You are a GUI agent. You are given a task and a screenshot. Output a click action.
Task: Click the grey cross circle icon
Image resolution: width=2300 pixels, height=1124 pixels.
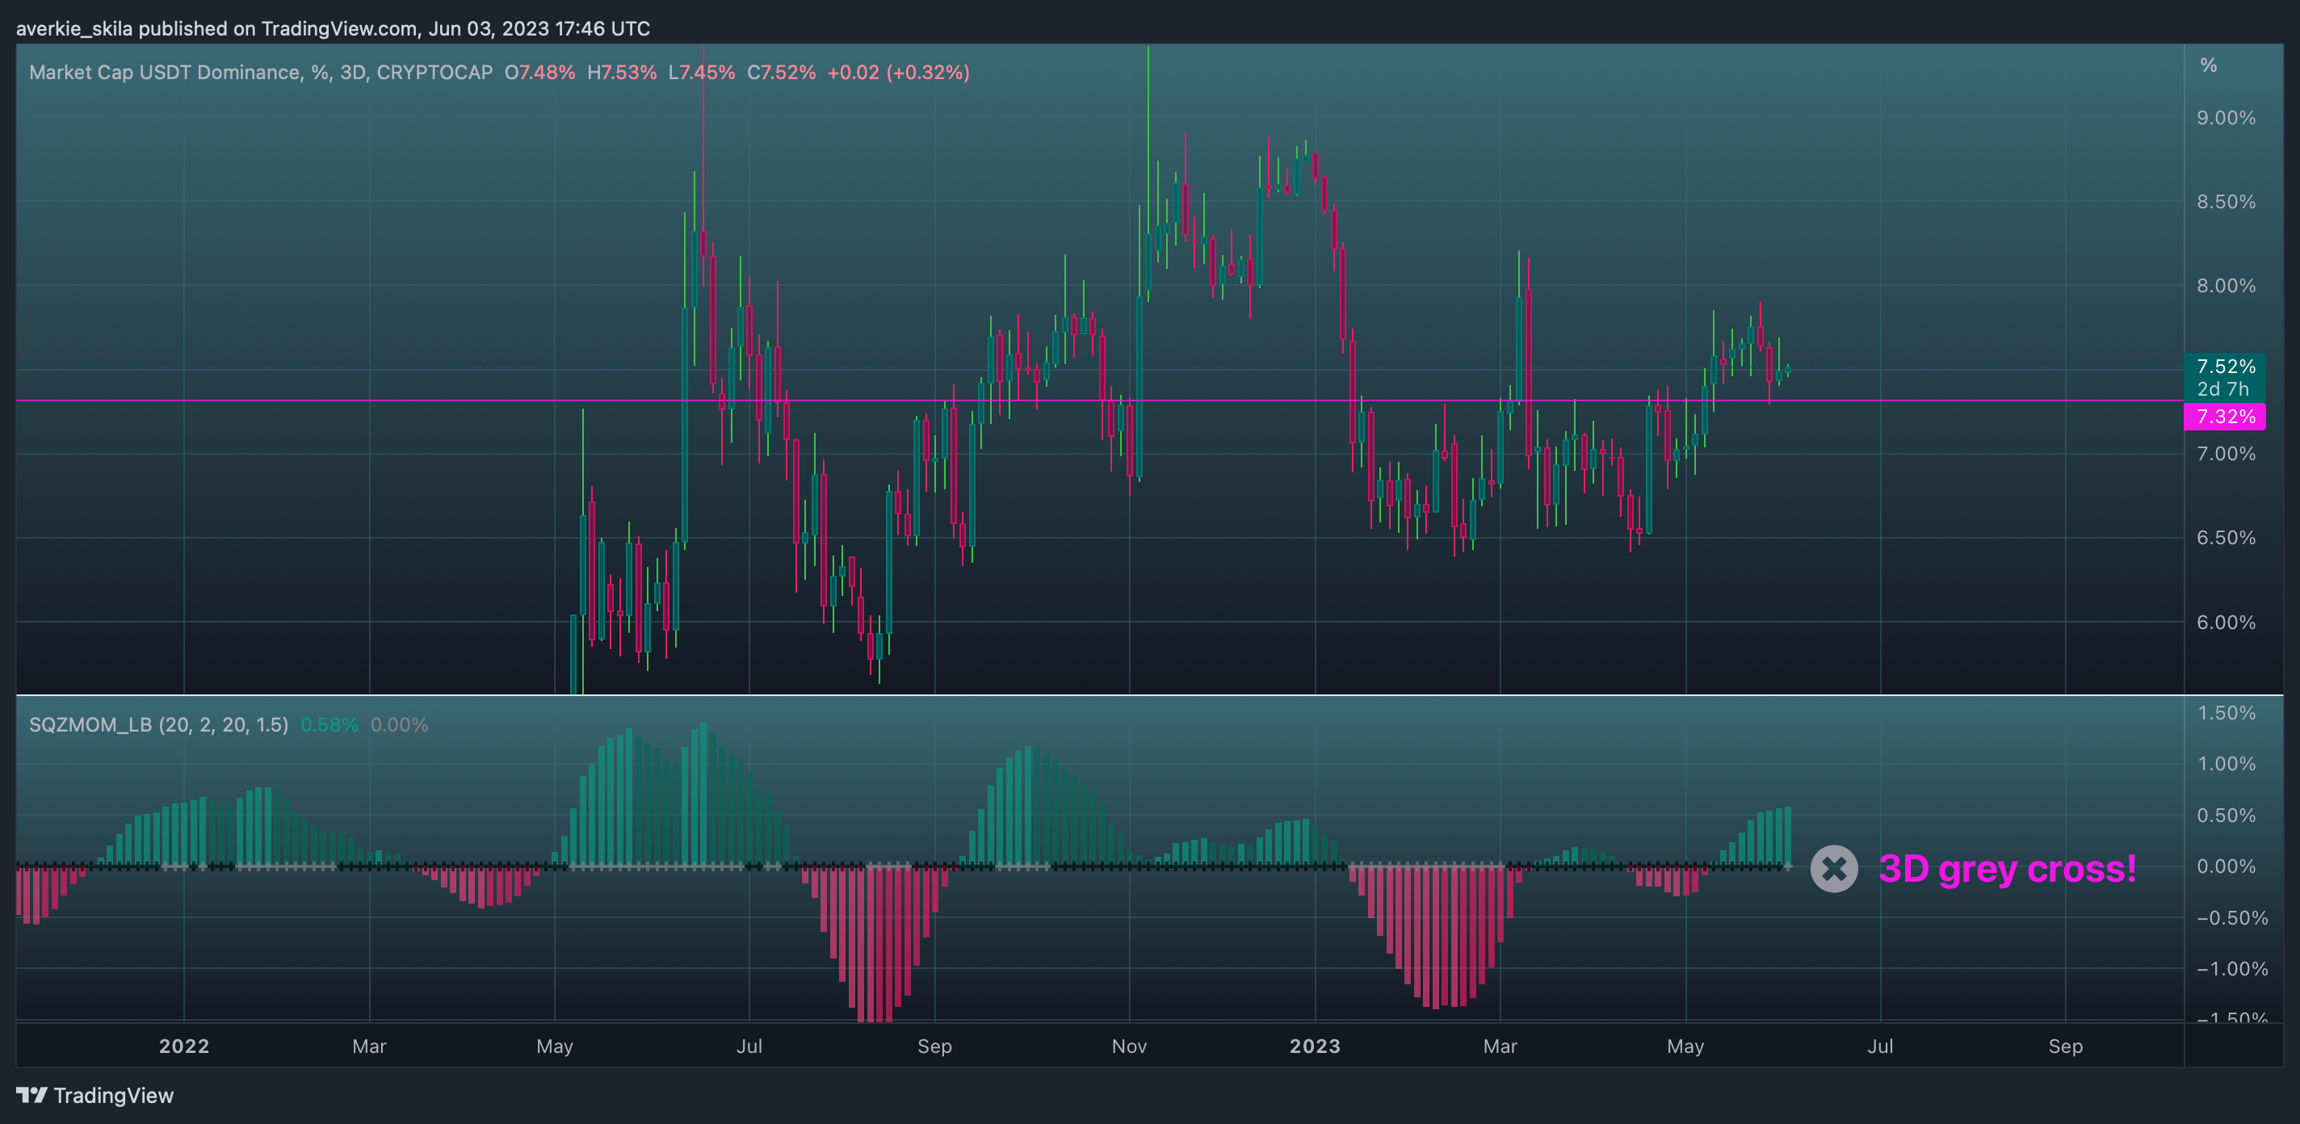pyautogui.click(x=1834, y=868)
